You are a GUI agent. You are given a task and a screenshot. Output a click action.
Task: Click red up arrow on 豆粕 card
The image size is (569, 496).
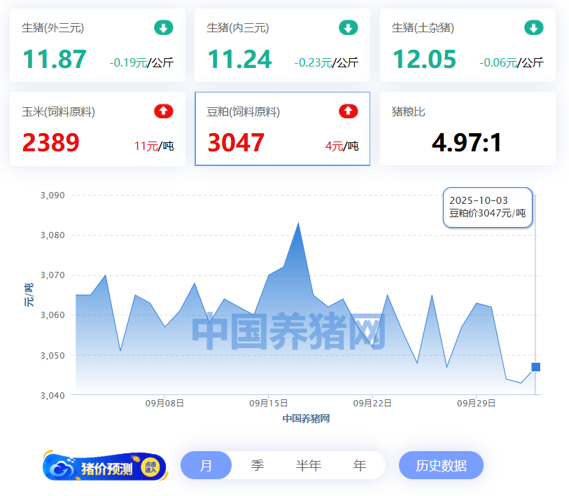(x=349, y=111)
